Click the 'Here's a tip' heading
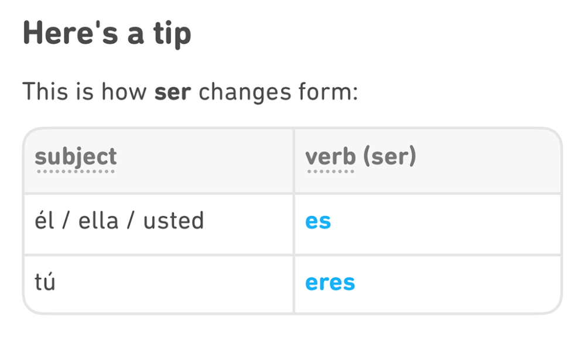Image resolution: width=585 pixels, height=342 pixels. [107, 33]
